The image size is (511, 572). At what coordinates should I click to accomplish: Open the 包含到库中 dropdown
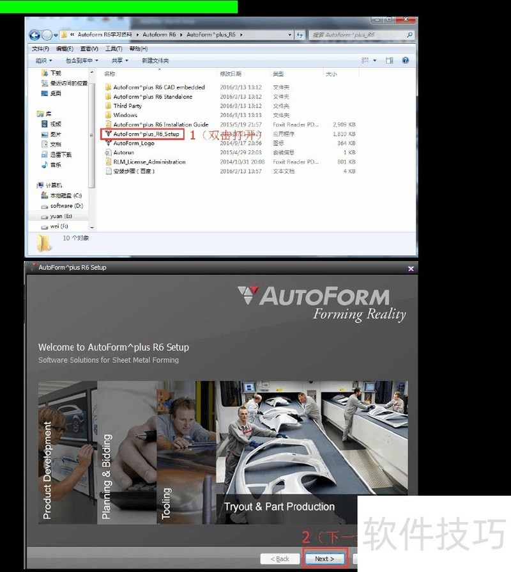tap(82, 61)
